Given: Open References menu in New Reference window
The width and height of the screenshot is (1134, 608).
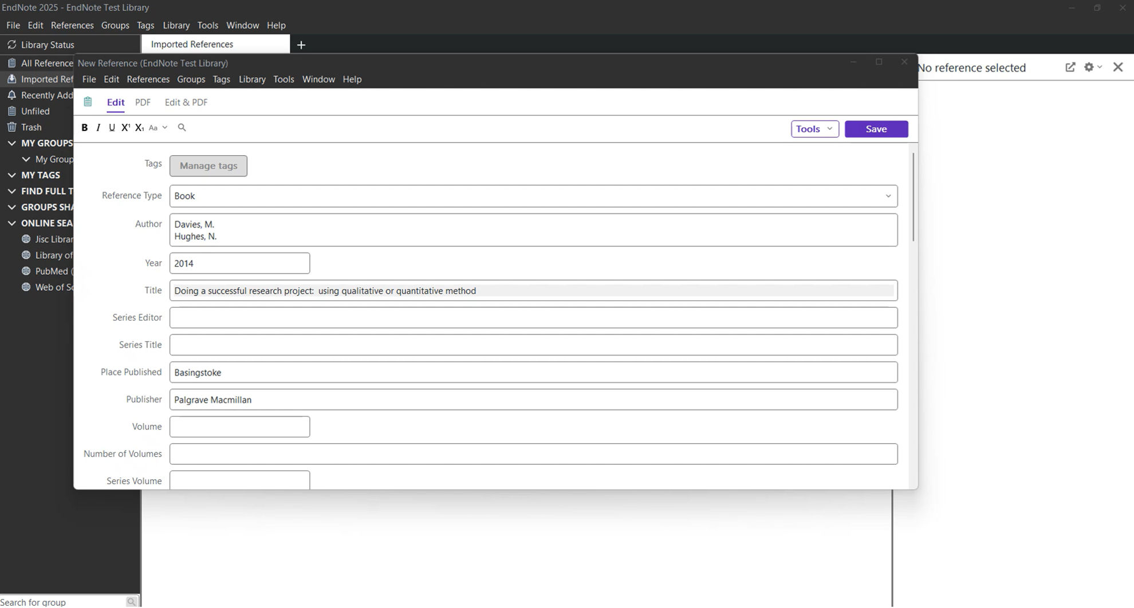Looking at the screenshot, I should [148, 79].
